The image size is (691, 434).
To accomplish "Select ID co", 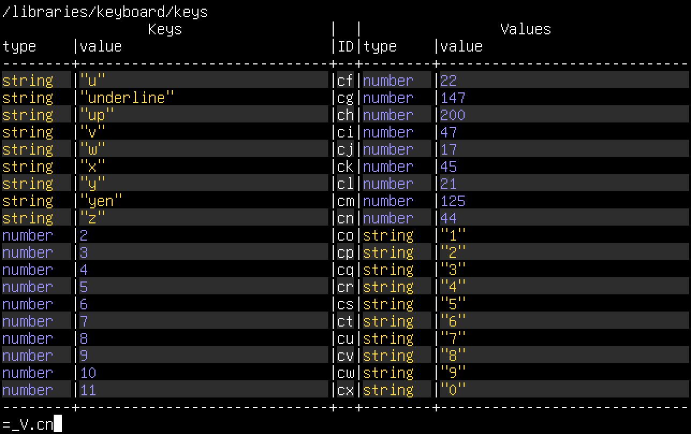I will click(345, 235).
